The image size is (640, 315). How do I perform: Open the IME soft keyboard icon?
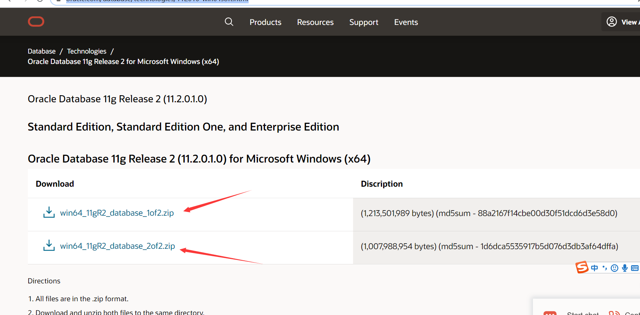tap(635, 268)
